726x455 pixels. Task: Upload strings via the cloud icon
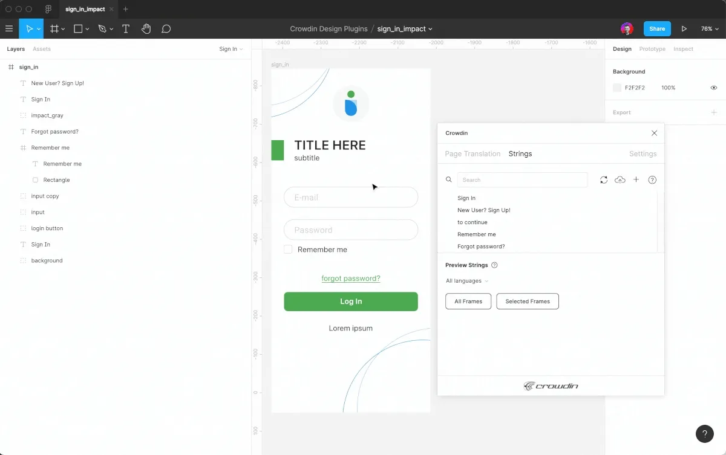point(620,179)
